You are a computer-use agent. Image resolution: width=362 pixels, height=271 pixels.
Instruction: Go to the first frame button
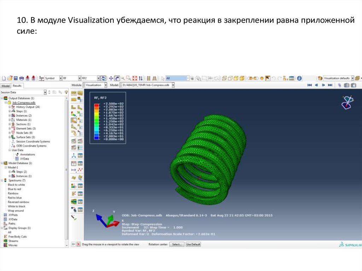(x=310, y=85)
